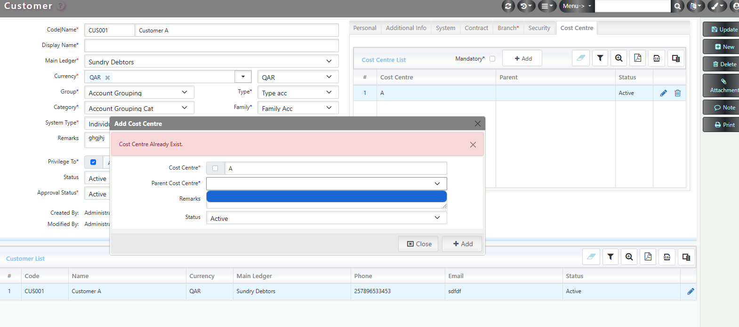Open the history clock dropdown icon
The image size is (739, 327).
pyautogui.click(x=526, y=6)
